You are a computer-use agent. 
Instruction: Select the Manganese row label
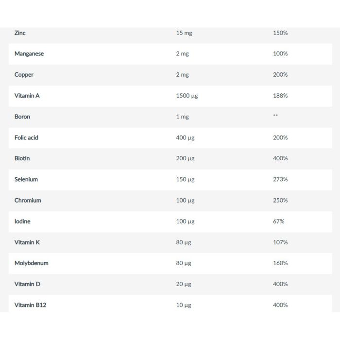coord(29,54)
